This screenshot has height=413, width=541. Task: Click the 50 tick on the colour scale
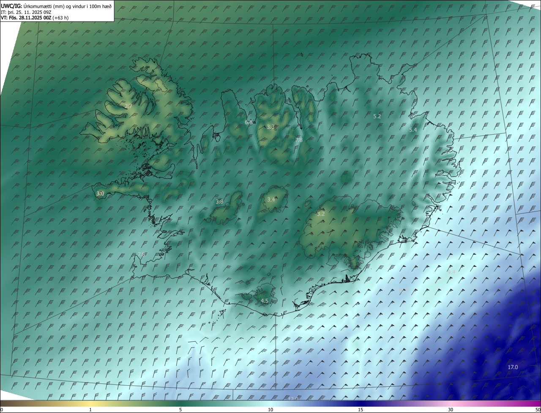click(x=538, y=410)
